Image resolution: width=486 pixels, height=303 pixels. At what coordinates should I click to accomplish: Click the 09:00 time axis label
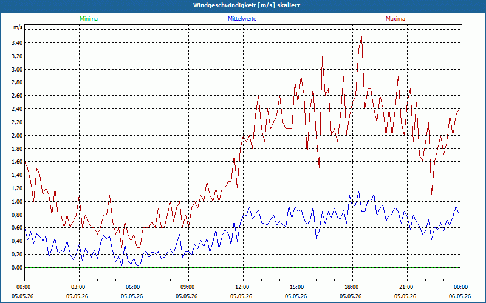coord(188,287)
